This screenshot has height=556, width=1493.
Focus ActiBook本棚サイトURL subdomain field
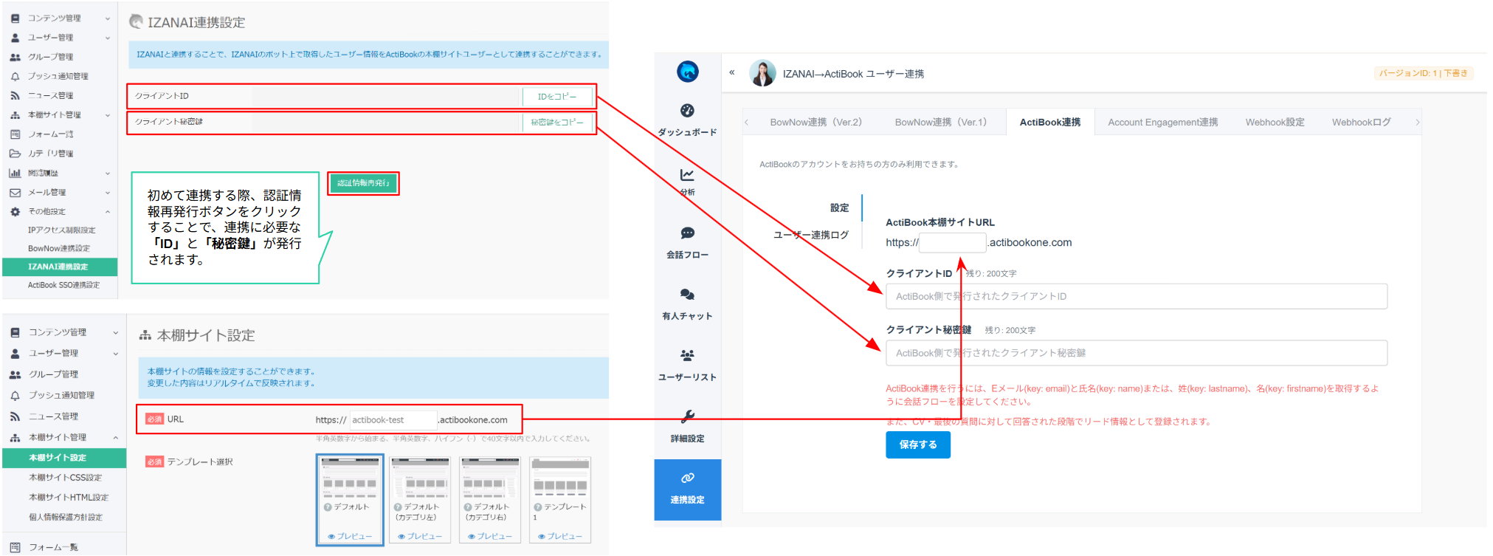tap(953, 242)
